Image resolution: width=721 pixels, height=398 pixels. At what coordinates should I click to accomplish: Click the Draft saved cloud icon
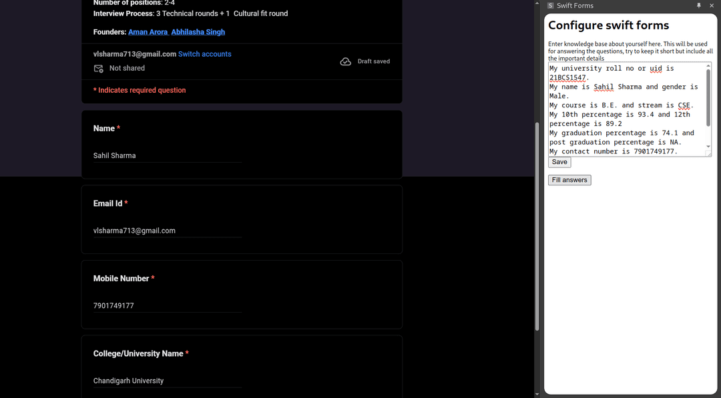pos(345,61)
